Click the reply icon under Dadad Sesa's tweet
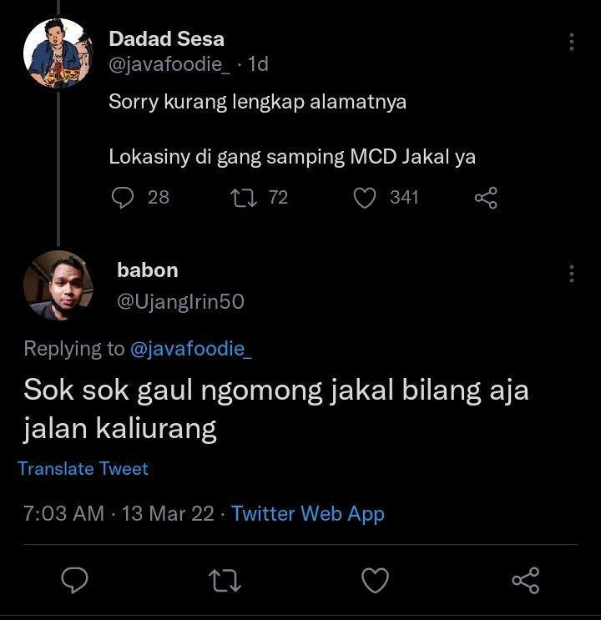The width and height of the screenshot is (601, 620). (x=123, y=197)
